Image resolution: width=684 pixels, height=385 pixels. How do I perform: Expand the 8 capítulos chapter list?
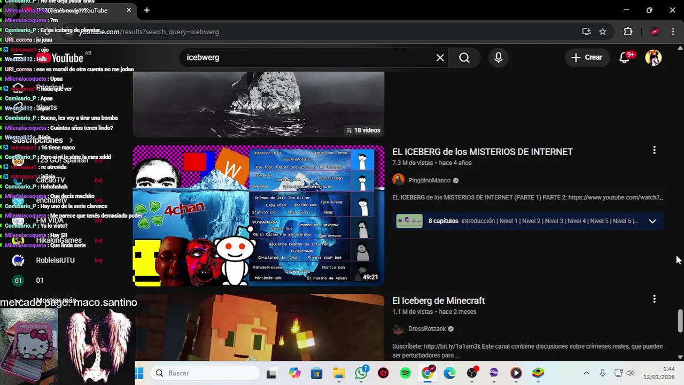[x=652, y=221]
